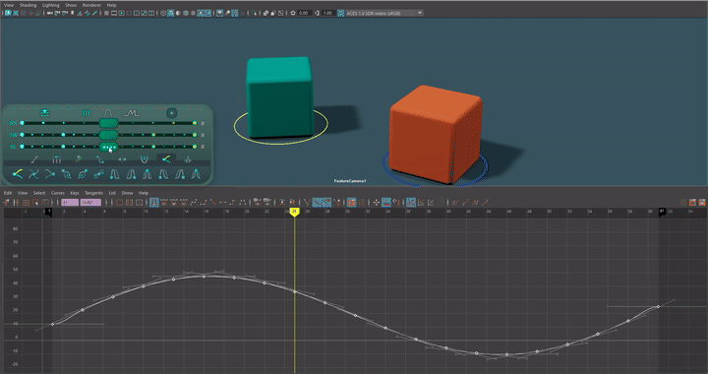The width and height of the screenshot is (708, 374).
Task: Open the ACES 1.0 SDR-video dropdown
Action: click(384, 13)
